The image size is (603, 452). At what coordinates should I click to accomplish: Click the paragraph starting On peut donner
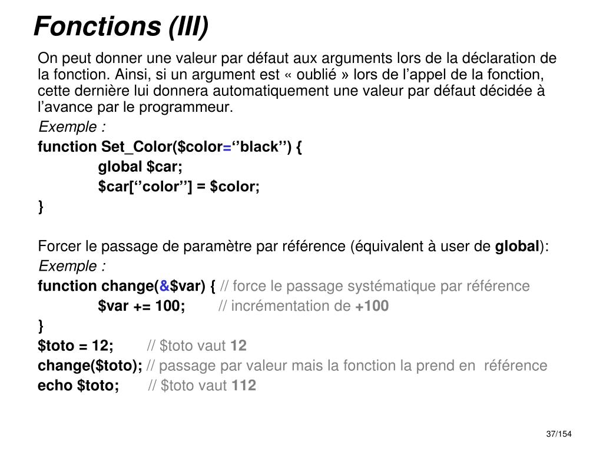[297, 82]
